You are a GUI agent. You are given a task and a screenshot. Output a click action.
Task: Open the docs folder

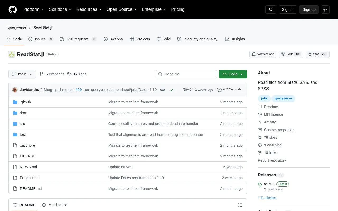click(24, 113)
